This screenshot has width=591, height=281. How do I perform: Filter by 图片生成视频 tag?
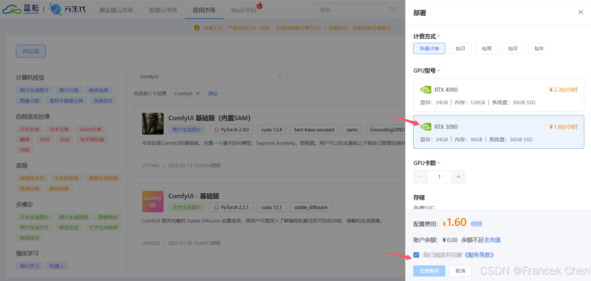click(74, 217)
